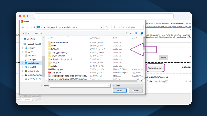Select the ملفاتي folder
The width and height of the screenshot is (207, 116).
point(54,66)
